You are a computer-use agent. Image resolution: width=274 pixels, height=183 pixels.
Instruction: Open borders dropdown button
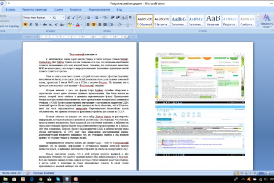[x=129, y=24]
